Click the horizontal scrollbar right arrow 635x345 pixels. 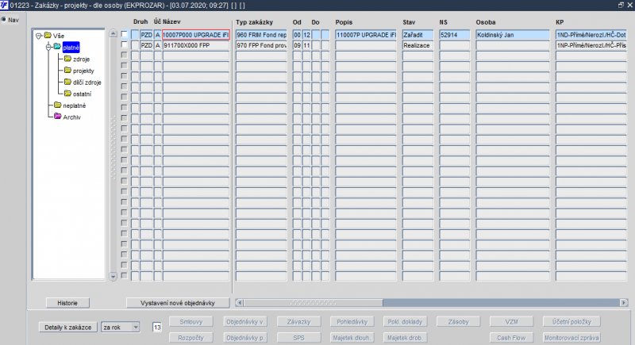click(624, 302)
